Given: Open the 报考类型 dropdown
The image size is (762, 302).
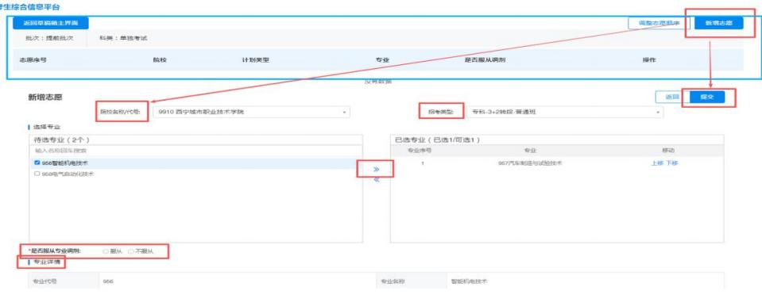Looking at the screenshot, I should (564, 112).
